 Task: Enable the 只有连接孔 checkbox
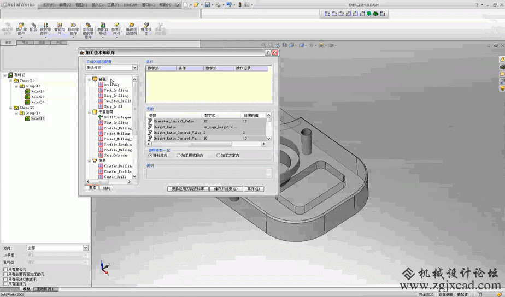coord(5,284)
